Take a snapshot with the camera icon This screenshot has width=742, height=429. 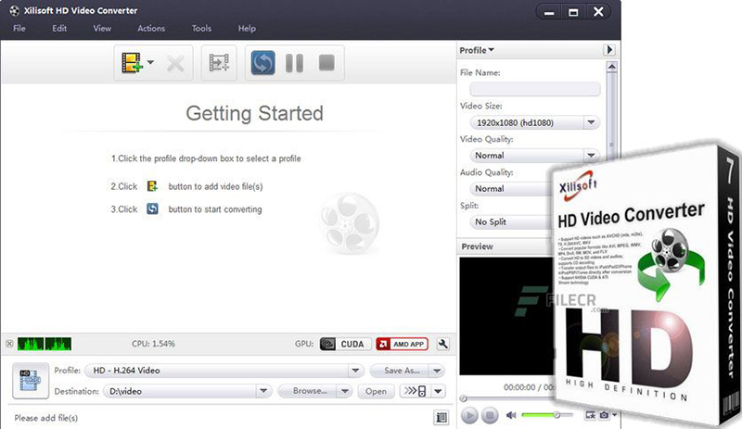605,415
